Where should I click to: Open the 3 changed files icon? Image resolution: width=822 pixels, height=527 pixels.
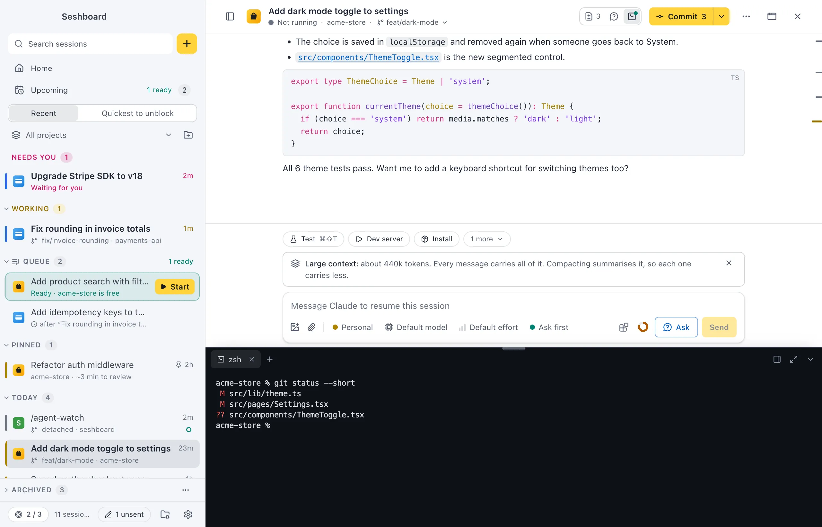(x=592, y=16)
